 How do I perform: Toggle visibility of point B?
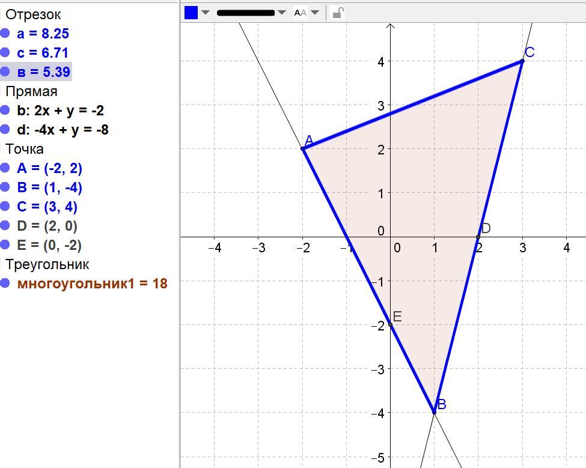(5, 187)
